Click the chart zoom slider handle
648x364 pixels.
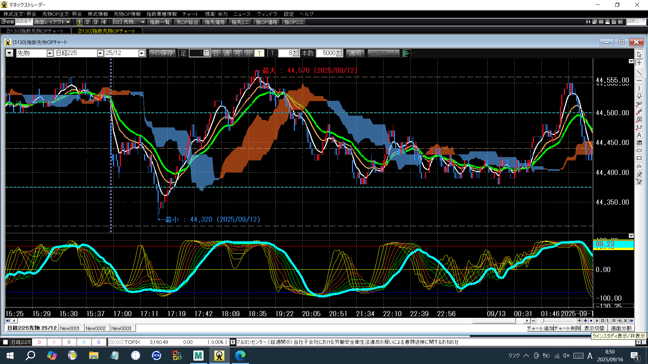tap(543, 321)
